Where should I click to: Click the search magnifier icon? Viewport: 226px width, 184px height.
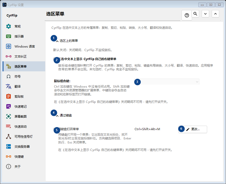[x=195, y=14]
